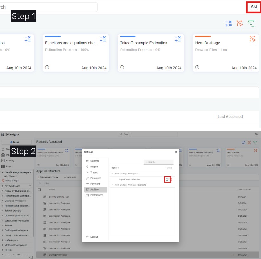
Task: Click the red delete icon next to ProjectQuant Estimation
Action: pyautogui.click(x=171, y=180)
